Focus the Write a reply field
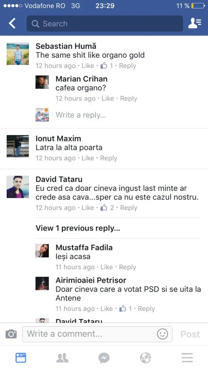Screen dimensions: 208x370 (x=81, y=115)
